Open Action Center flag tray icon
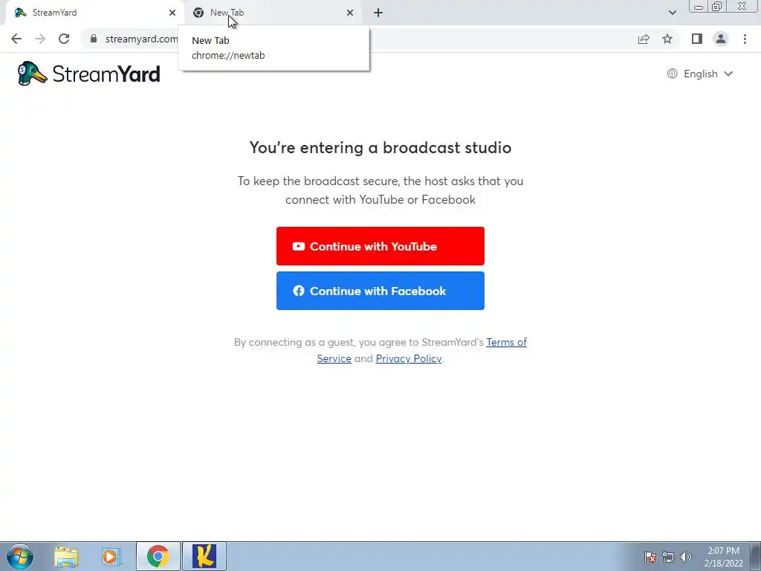 [650, 557]
